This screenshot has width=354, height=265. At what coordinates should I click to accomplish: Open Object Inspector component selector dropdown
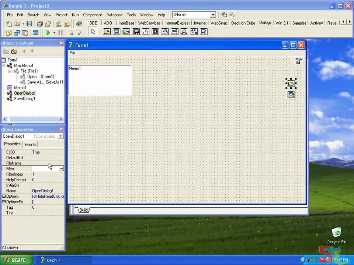click(x=61, y=136)
